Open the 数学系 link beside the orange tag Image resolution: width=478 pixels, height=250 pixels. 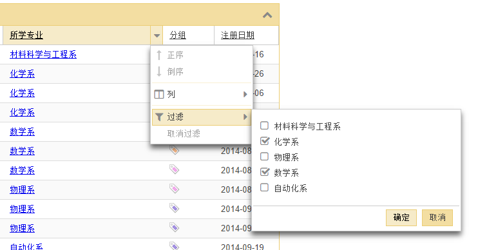23,151
